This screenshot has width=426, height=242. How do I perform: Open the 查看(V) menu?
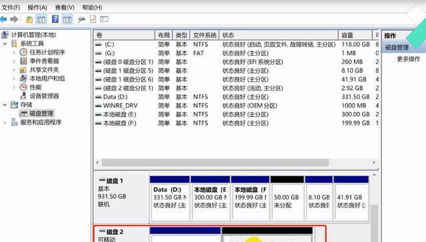tap(65, 7)
